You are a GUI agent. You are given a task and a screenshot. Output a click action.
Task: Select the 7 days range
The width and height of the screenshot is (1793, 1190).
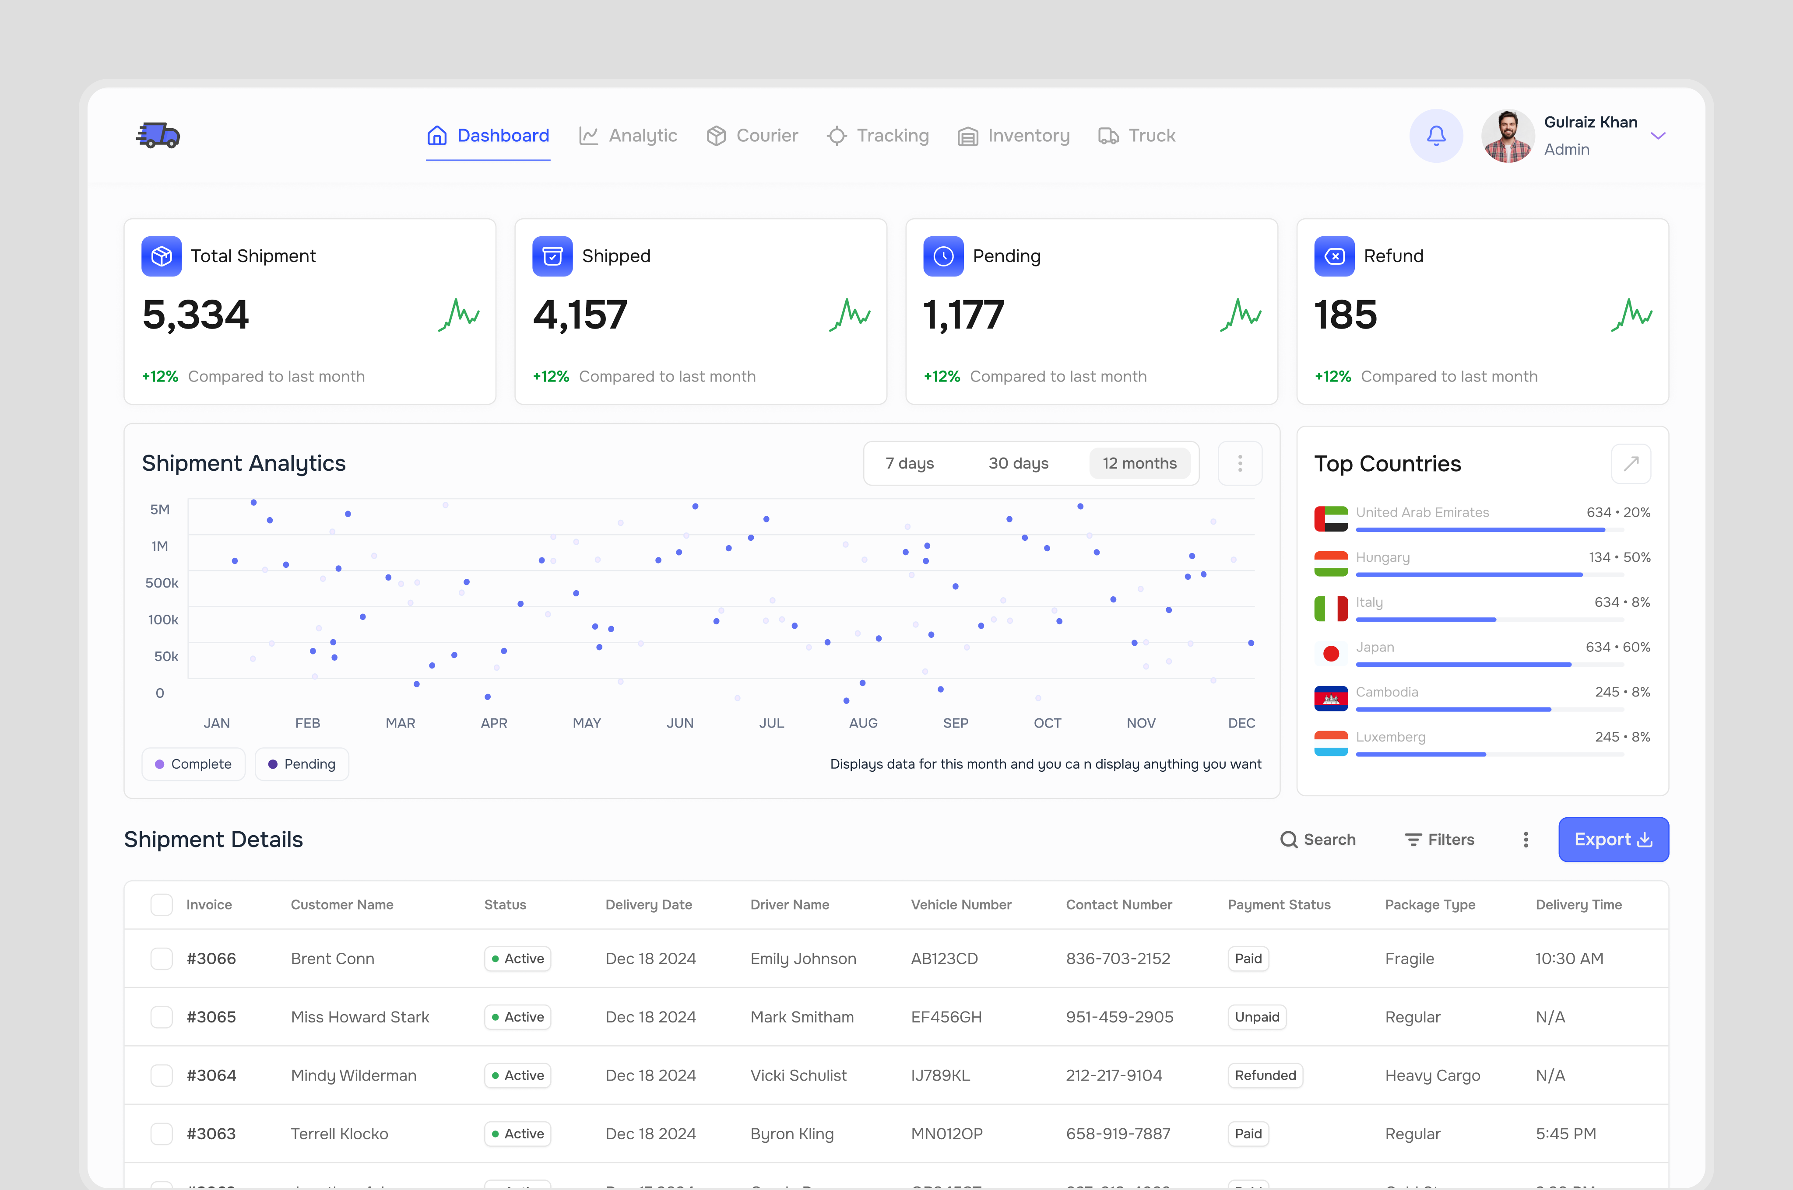click(x=909, y=464)
